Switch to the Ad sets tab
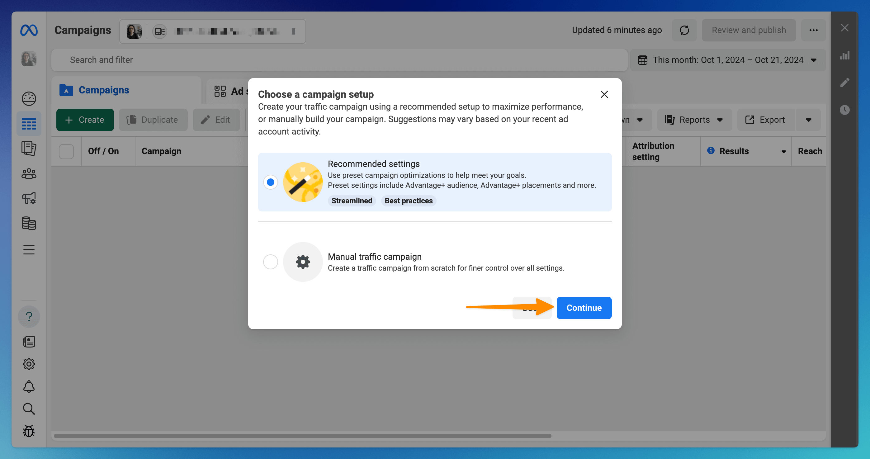This screenshot has height=459, width=870. (231, 91)
